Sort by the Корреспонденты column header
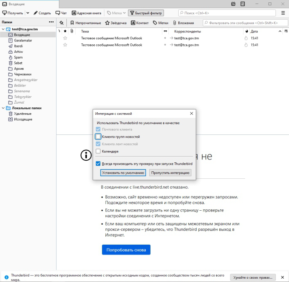This screenshot has width=289, height=282. tap(187, 31)
